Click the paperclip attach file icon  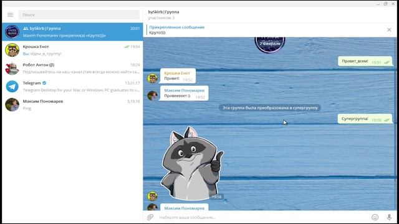point(150,217)
